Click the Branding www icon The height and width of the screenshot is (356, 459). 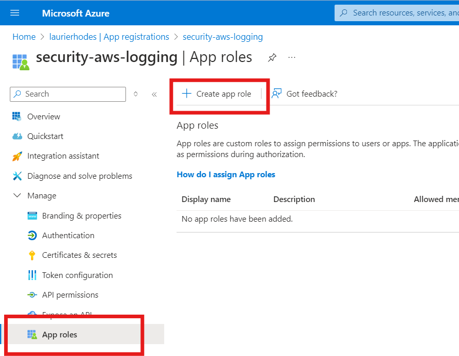(x=32, y=216)
